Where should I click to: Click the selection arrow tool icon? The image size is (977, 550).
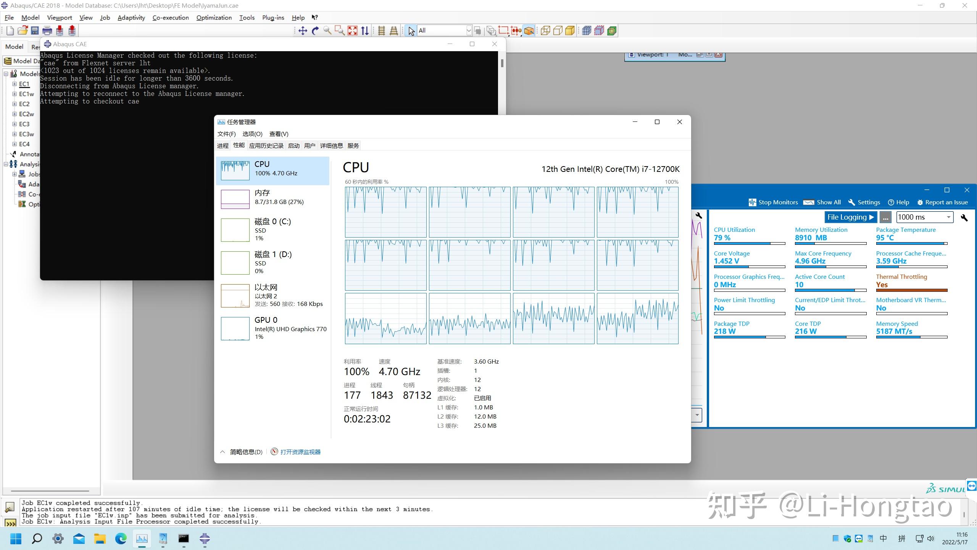pyautogui.click(x=411, y=31)
